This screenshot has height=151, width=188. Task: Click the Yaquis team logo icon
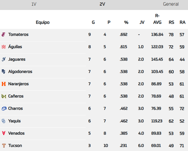click(4, 121)
